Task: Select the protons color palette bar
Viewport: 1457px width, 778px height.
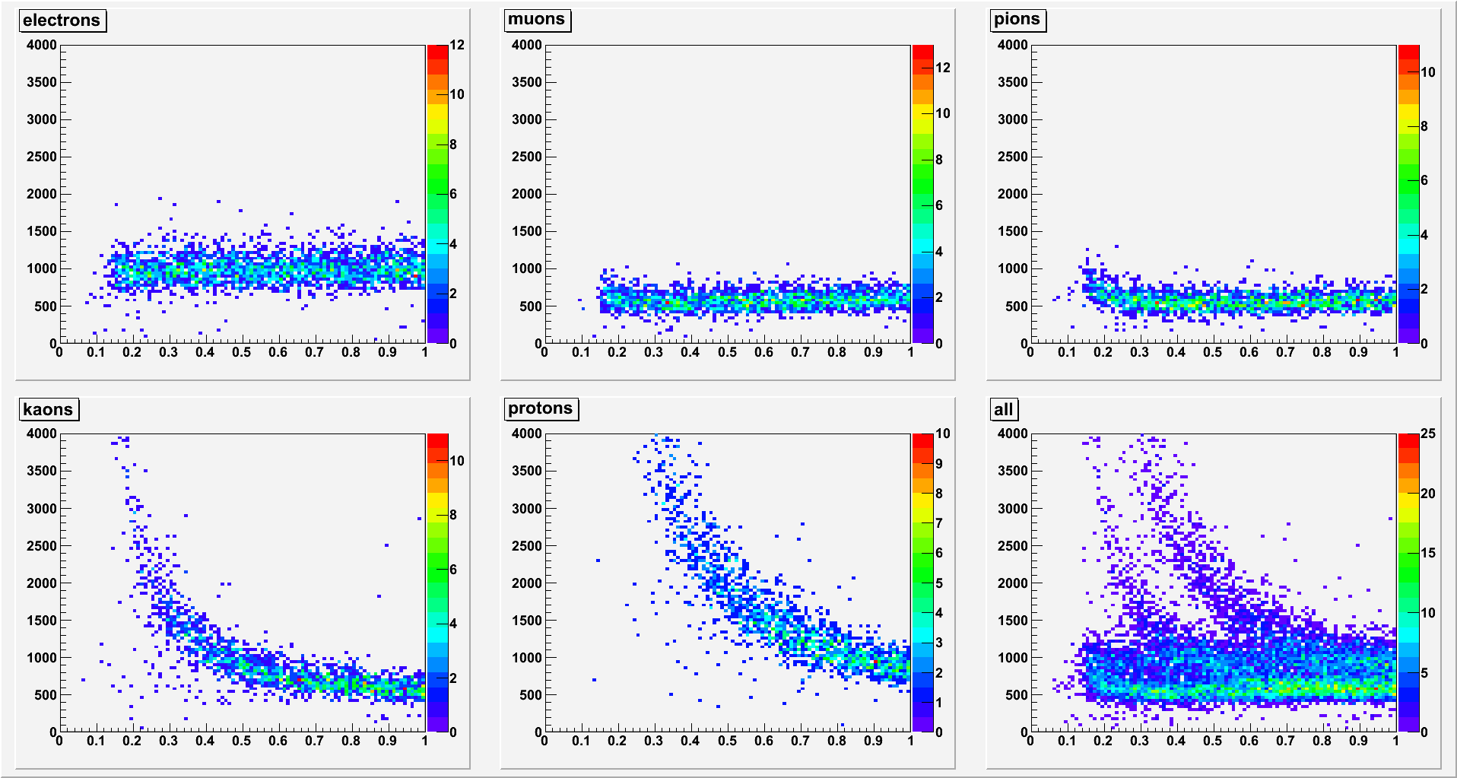Action: pyautogui.click(x=922, y=583)
